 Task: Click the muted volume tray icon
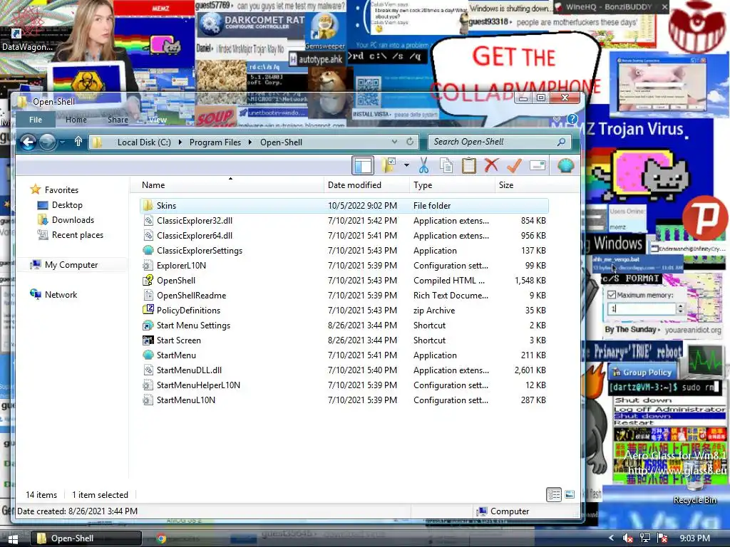(x=627, y=538)
